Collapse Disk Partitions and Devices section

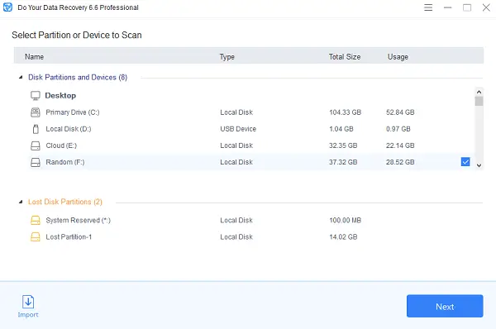[x=21, y=77]
